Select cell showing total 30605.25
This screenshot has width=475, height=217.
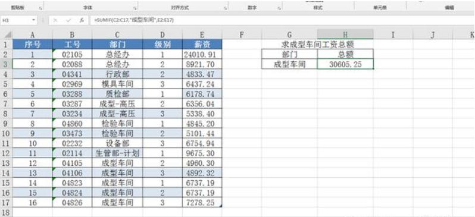(x=345, y=64)
